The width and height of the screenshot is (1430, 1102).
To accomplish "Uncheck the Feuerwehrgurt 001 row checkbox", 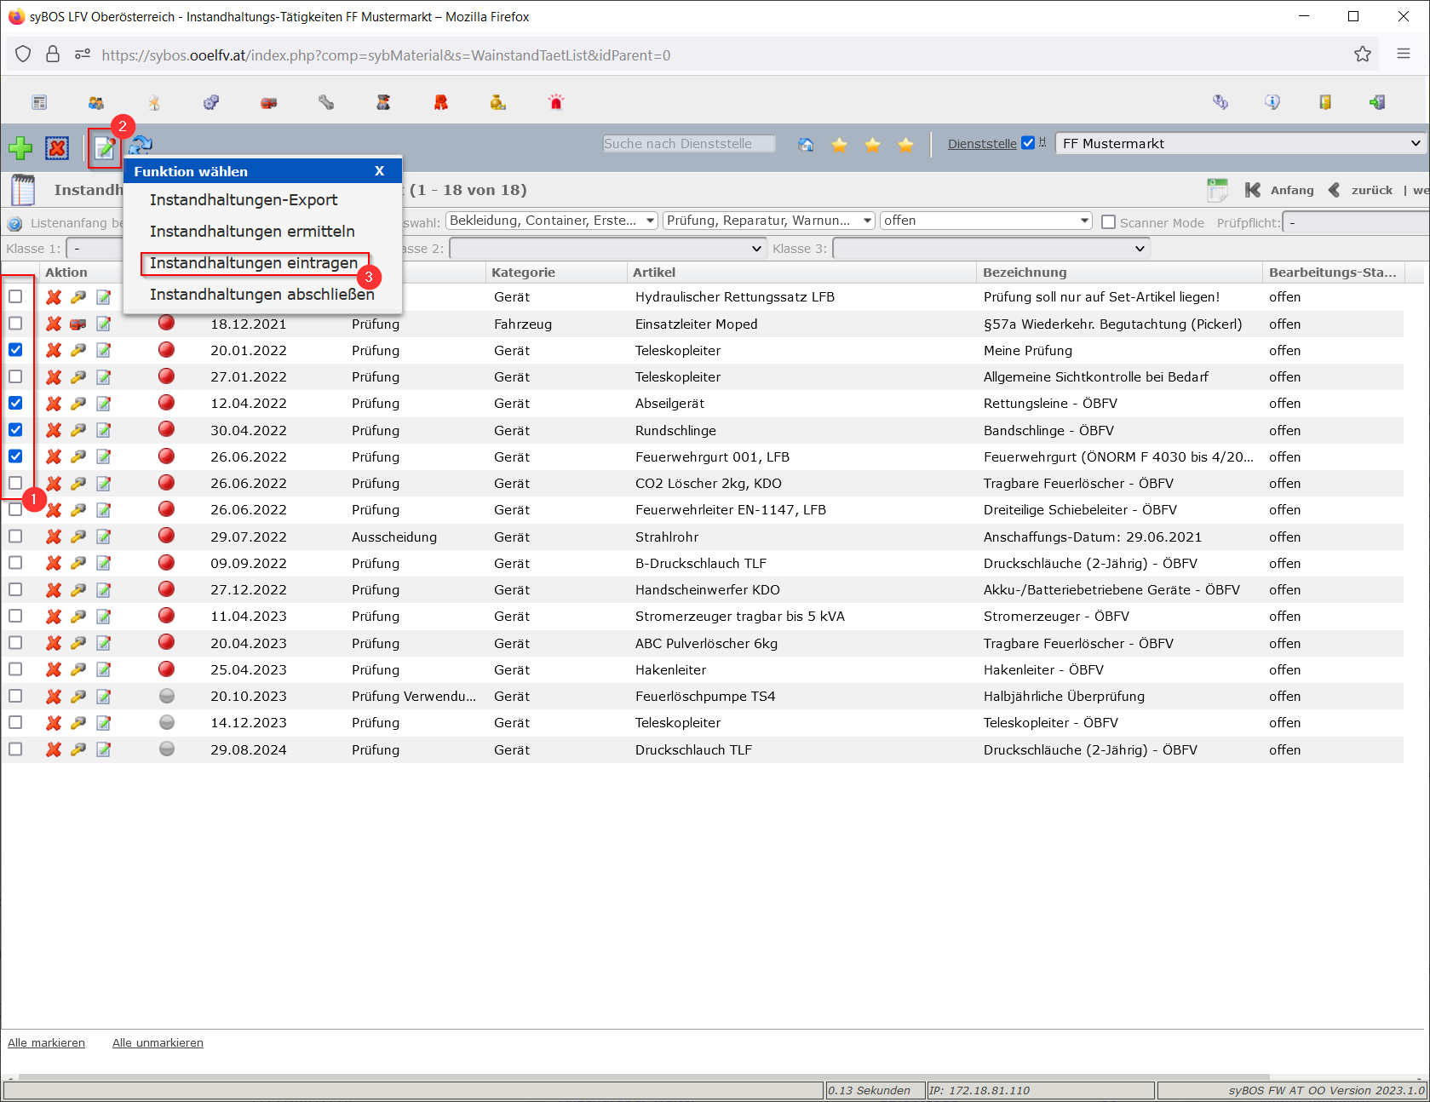I will [15, 456].
